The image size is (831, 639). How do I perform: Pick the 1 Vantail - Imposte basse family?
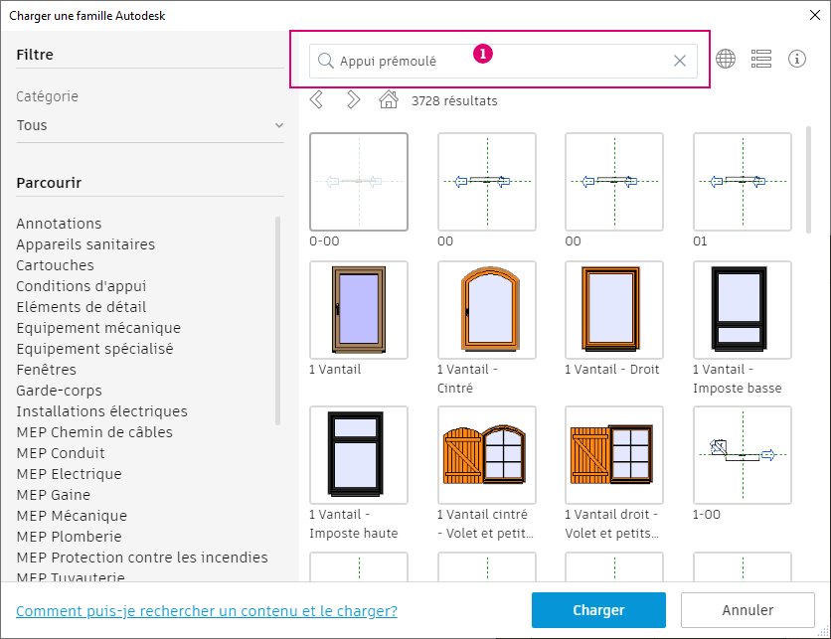click(x=742, y=309)
